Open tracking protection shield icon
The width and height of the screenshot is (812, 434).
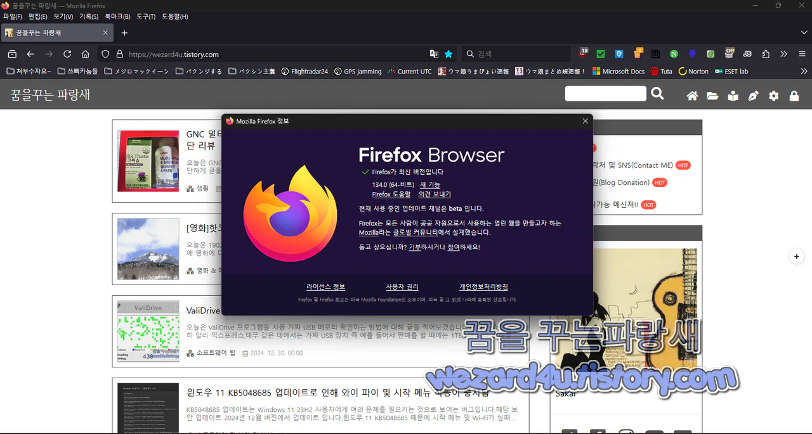pos(106,54)
